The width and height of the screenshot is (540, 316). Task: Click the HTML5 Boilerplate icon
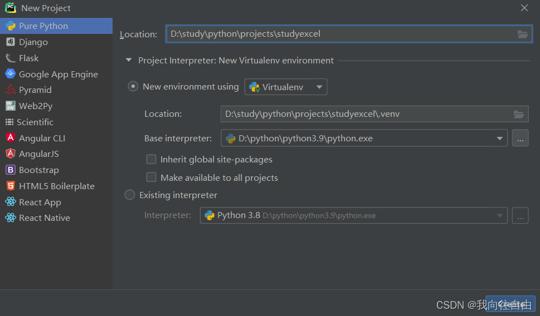tap(10, 186)
